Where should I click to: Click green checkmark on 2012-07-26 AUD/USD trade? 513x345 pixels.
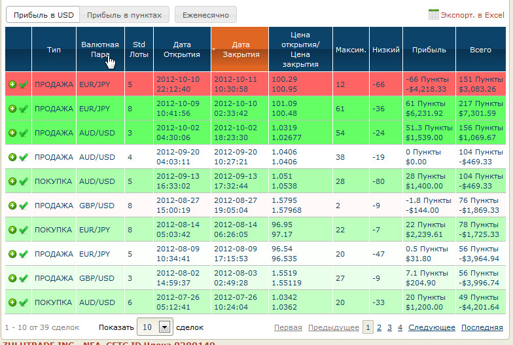[x=24, y=302]
